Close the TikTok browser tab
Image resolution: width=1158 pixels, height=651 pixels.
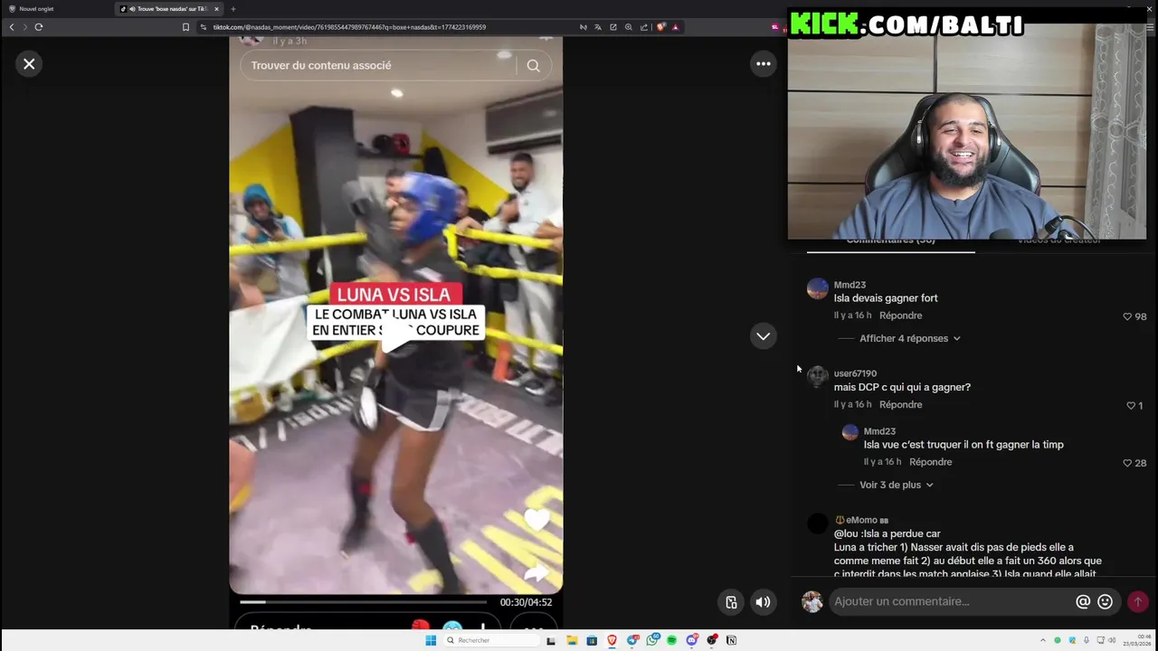pos(217,9)
